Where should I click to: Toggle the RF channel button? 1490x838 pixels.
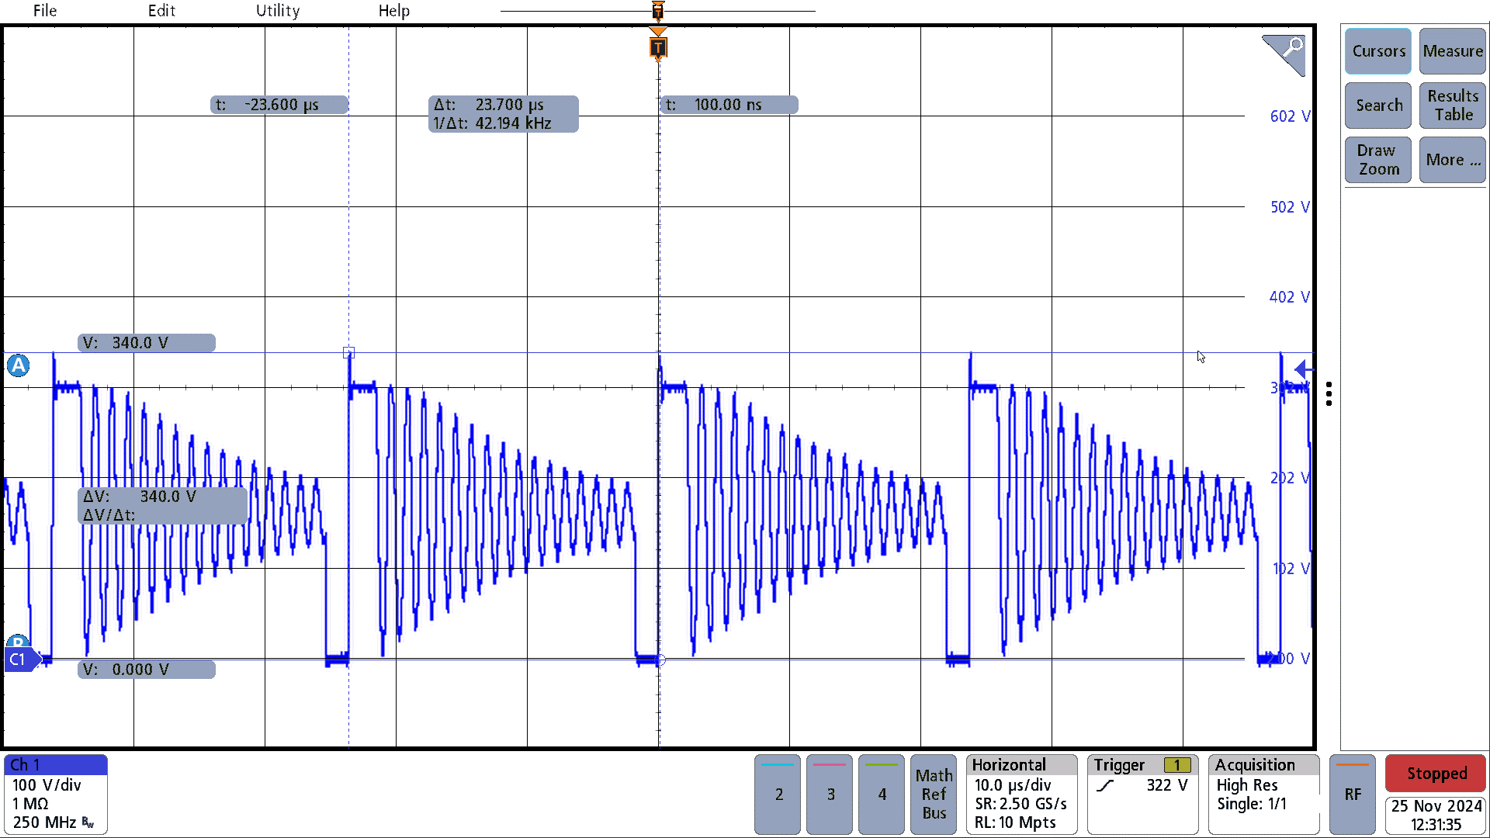pyautogui.click(x=1353, y=795)
